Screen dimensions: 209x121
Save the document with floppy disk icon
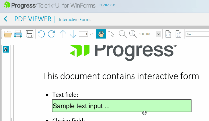30,34
